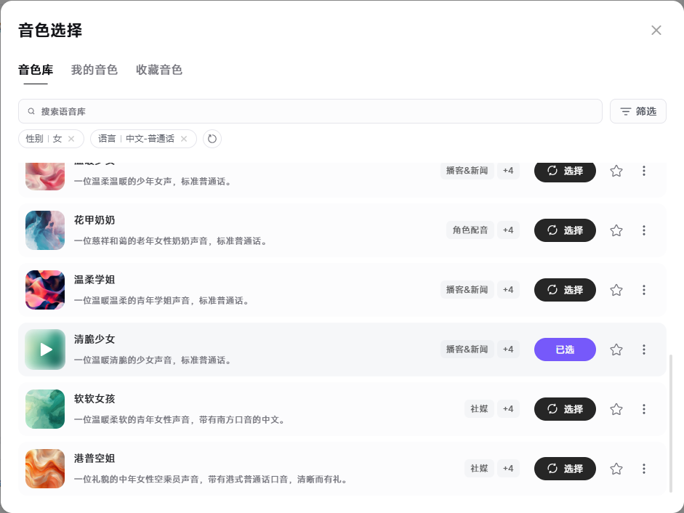This screenshot has height=513, width=684.
Task: Add 港普空姐 to favorites via star
Action: [616, 469]
